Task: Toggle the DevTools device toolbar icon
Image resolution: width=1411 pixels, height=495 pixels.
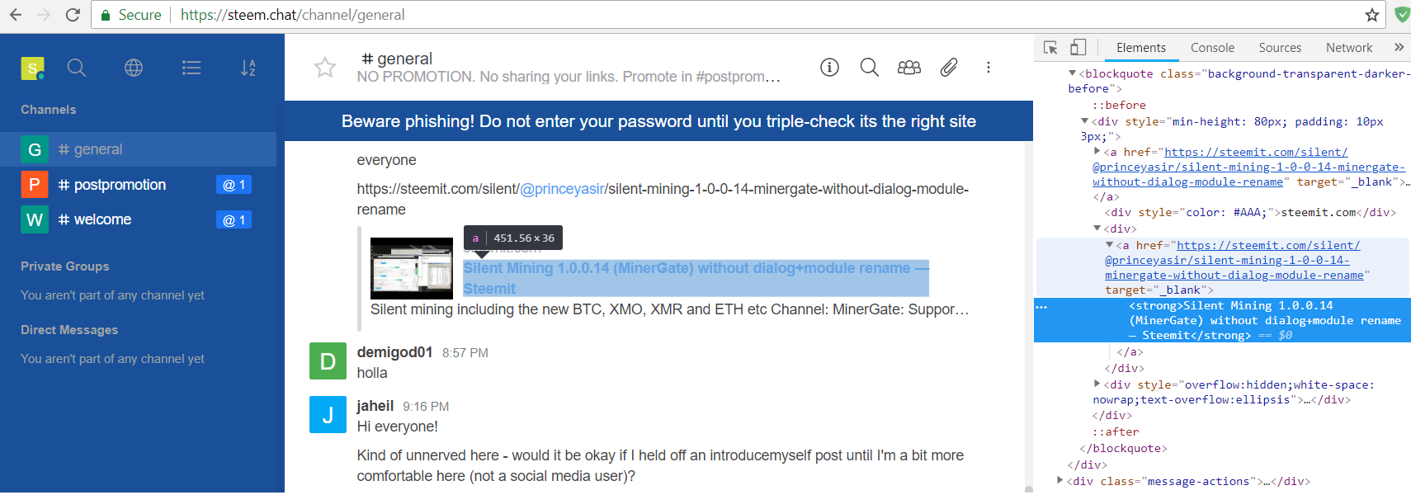Action: (x=1078, y=48)
